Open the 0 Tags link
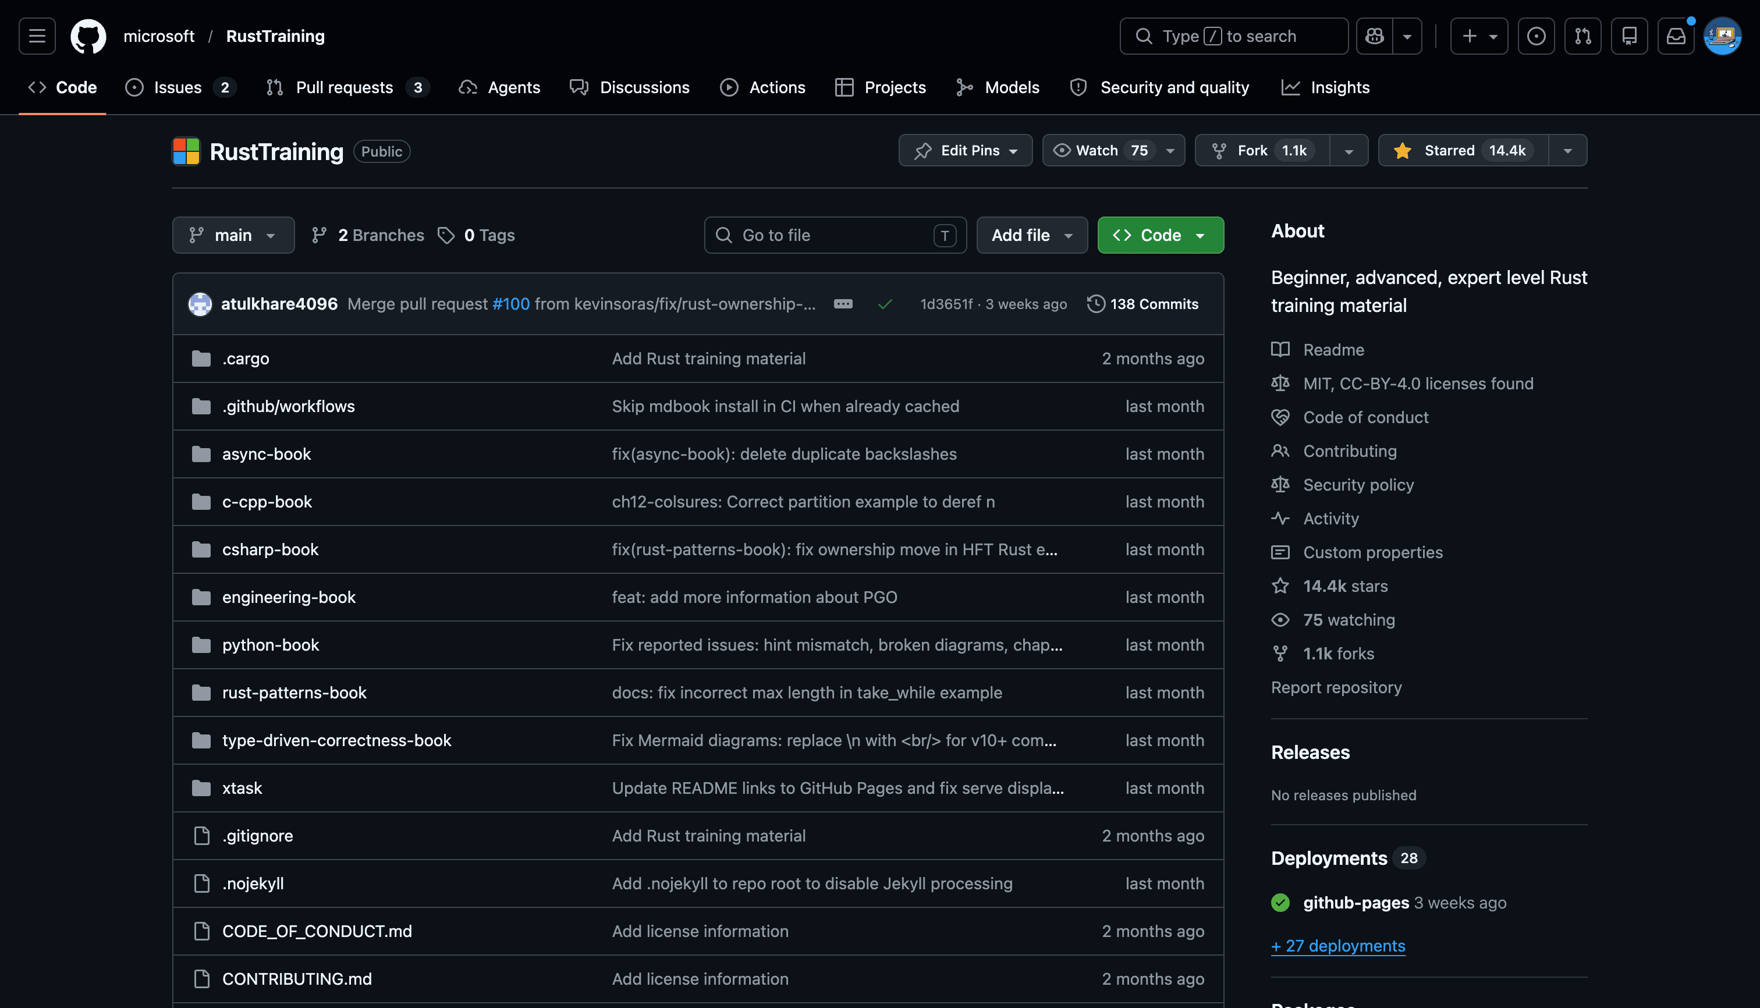The image size is (1760, 1008). tap(476, 235)
